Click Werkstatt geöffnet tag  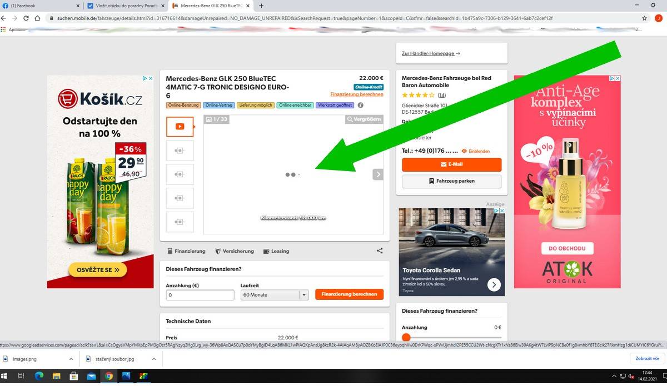(x=335, y=105)
